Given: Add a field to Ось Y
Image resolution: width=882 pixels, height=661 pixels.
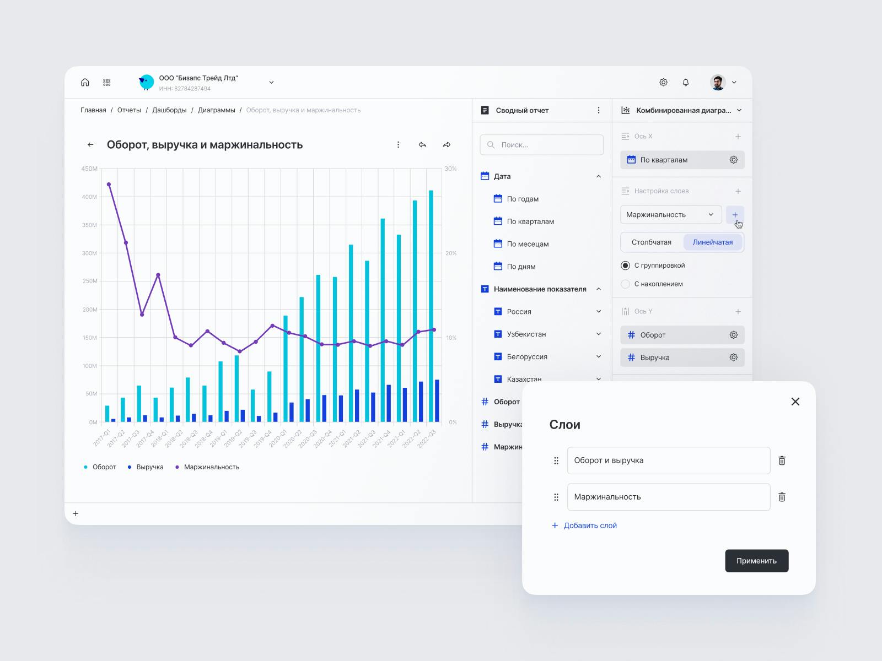Looking at the screenshot, I should (x=738, y=312).
